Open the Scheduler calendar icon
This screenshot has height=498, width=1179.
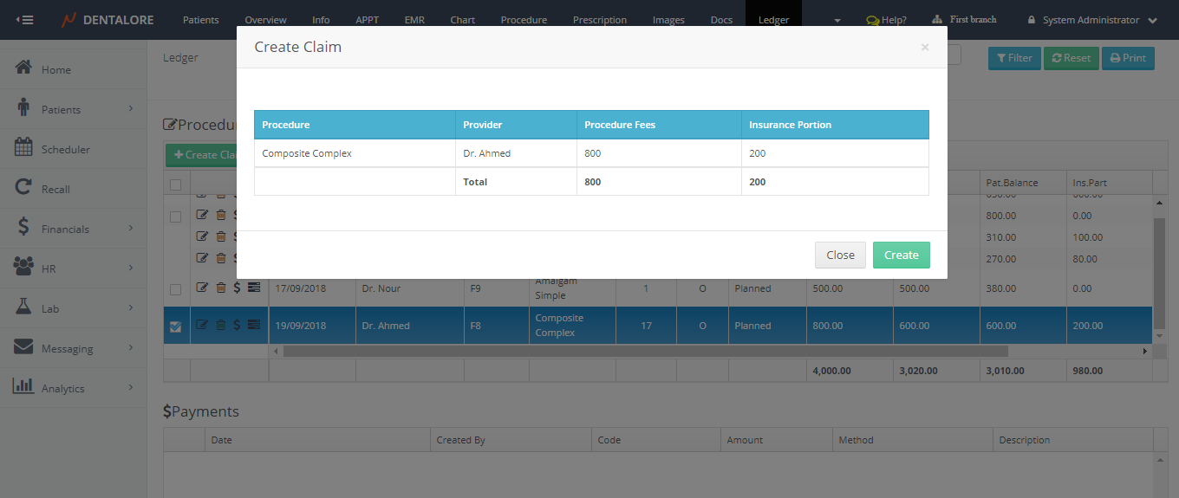point(23,148)
